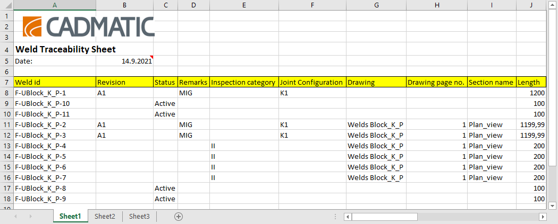The image size is (558, 224).
Task: Click the yellow Joint Configuration header cell
Action: pyautogui.click(x=312, y=82)
